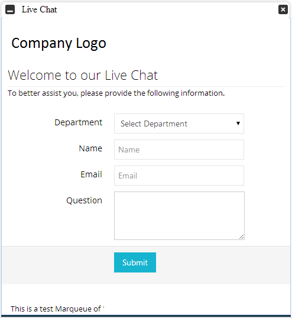Screen dimensions: 292x318
Task: Submit the live chat form
Action: (135, 262)
